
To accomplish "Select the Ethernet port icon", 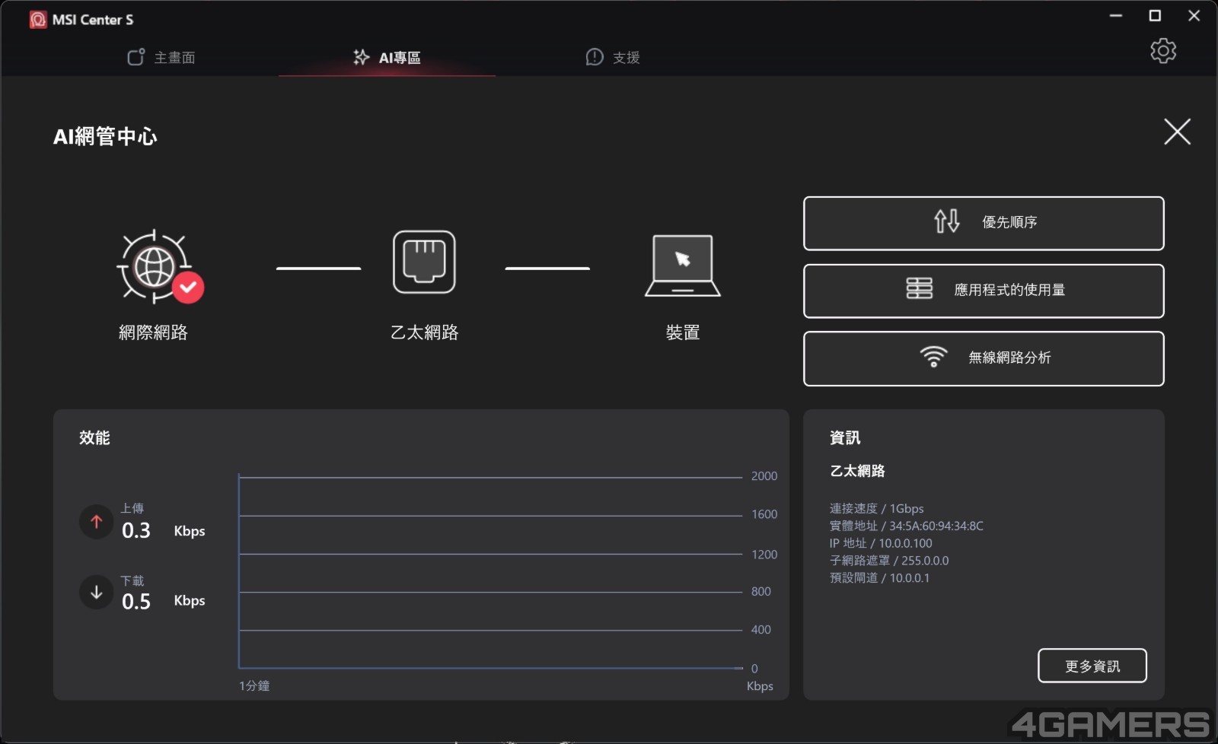I will tap(424, 262).
